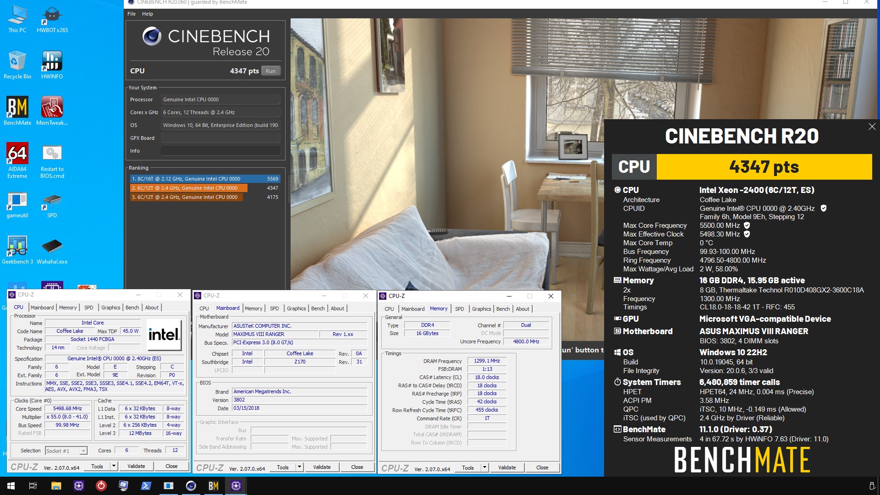This screenshot has width=880, height=495.
Task: Expand Tools dropdown arrow in middle CPU-Z
Action: [x=299, y=467]
